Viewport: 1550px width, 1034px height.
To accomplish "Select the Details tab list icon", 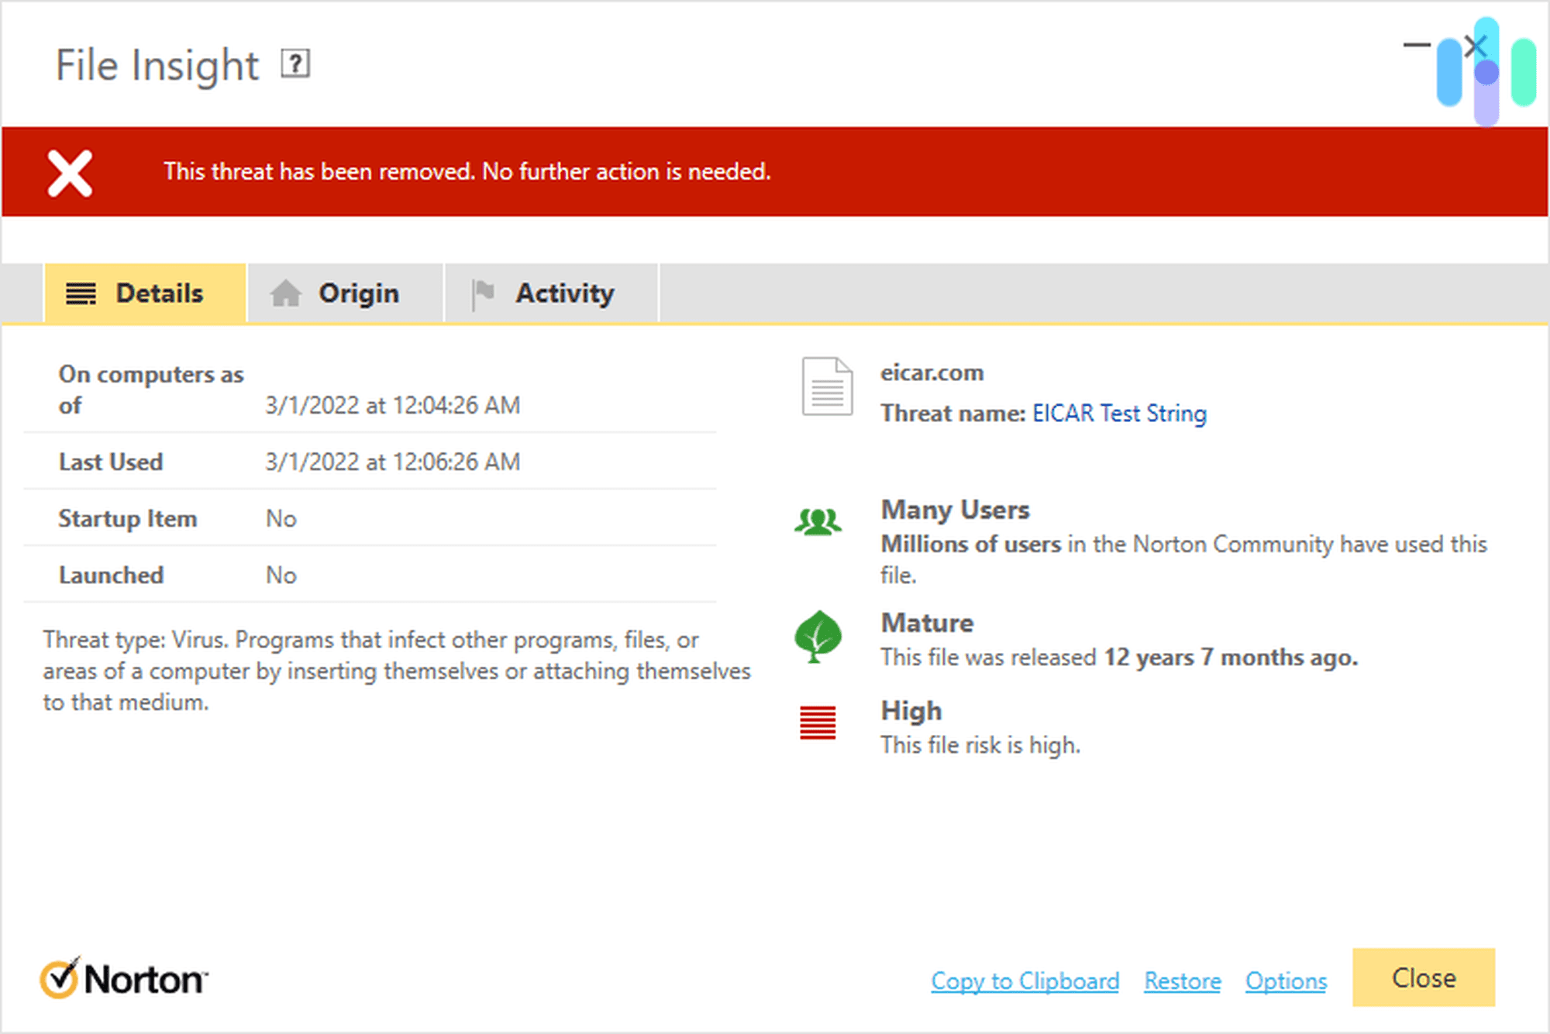I will tap(80, 293).
